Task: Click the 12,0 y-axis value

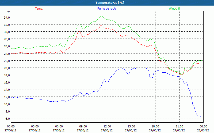Action: 7,97
